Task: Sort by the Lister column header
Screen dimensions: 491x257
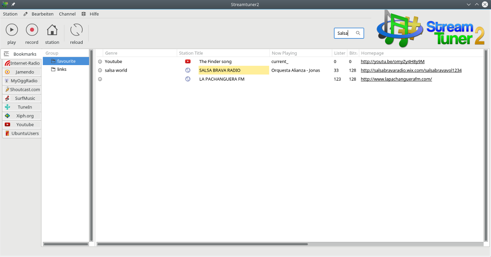Action: (340, 53)
